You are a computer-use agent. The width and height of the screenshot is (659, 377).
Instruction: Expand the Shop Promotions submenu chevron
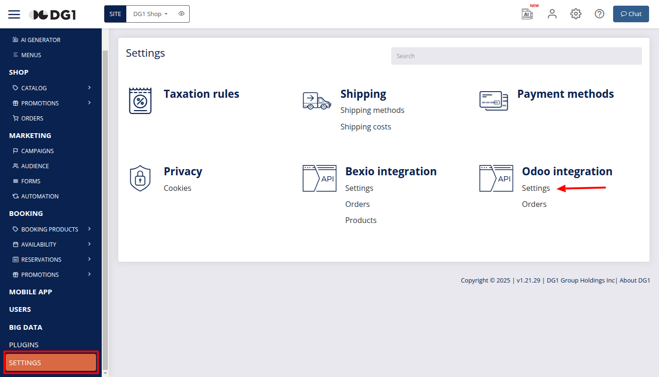(89, 103)
